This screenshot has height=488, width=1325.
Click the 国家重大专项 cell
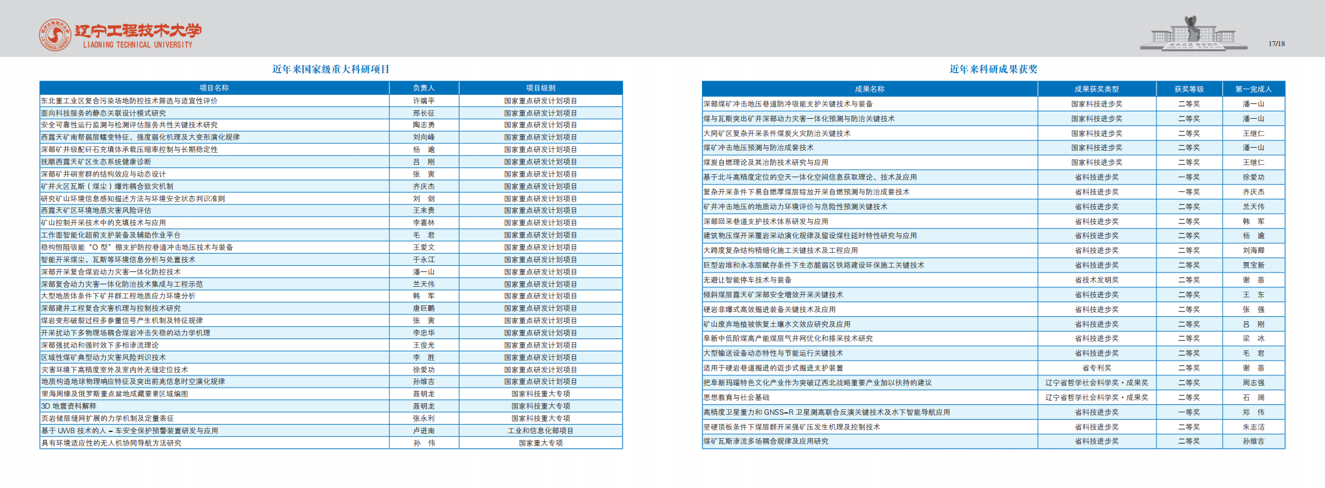(x=541, y=443)
